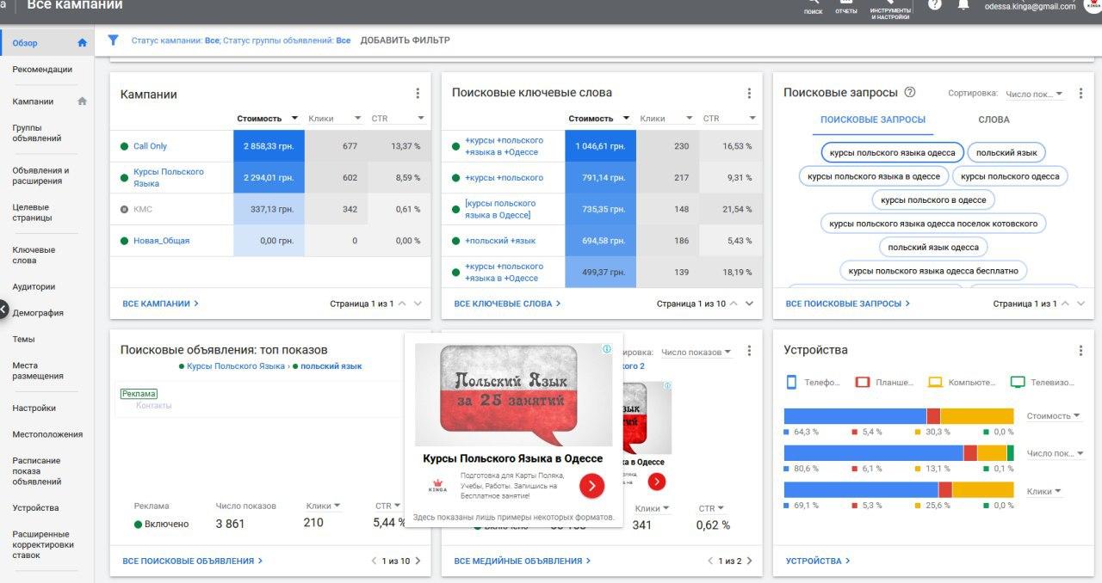
Task: Open УСТРОЙСТВА link at card bottom
Action: pos(818,561)
